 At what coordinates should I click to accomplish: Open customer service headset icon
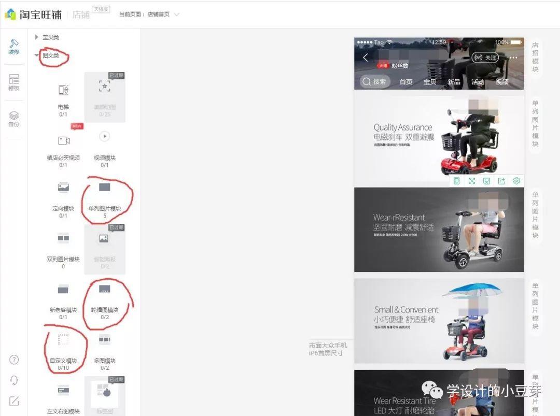coord(14,380)
